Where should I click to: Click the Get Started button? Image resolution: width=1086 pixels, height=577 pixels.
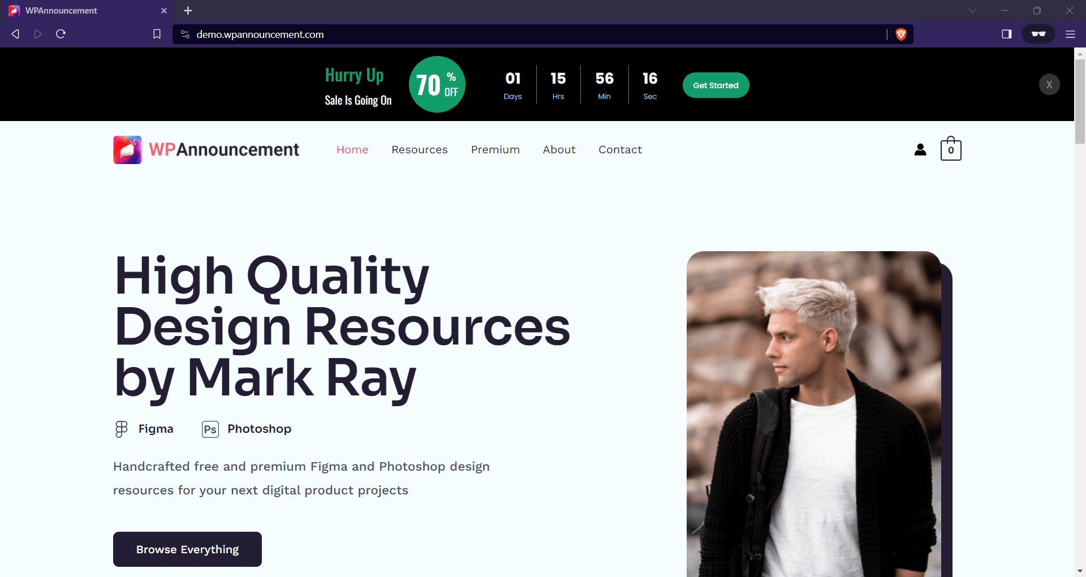coord(716,85)
